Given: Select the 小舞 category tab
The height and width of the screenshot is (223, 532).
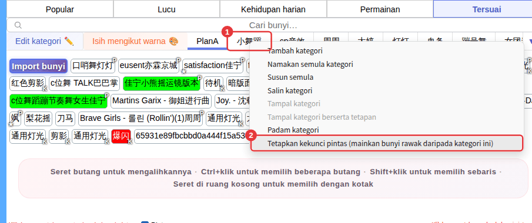Looking at the screenshot, I should pyautogui.click(x=249, y=41).
